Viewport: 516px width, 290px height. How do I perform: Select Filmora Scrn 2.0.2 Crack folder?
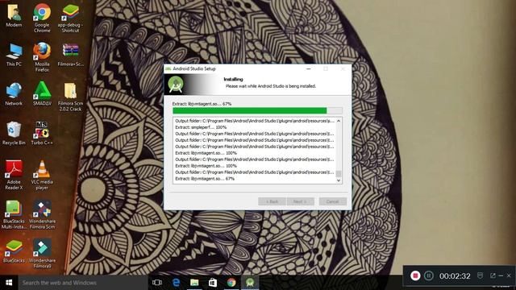point(70,96)
